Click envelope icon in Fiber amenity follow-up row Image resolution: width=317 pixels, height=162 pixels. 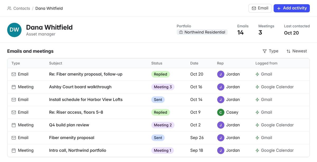coord(14,74)
